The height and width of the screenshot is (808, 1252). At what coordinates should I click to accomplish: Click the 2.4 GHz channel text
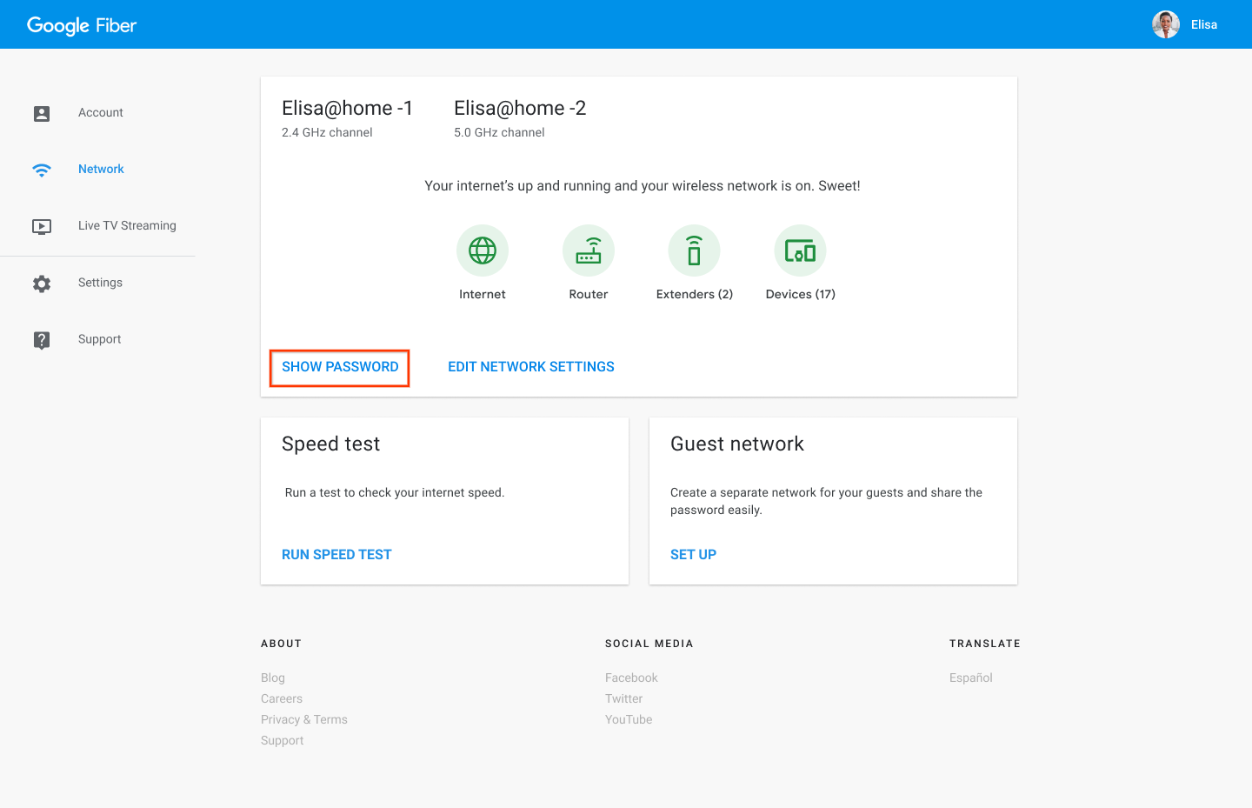tap(327, 132)
